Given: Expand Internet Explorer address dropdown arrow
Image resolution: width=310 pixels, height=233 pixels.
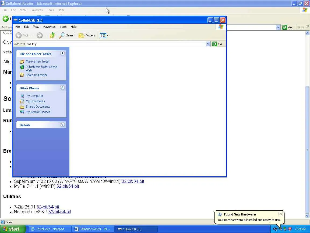Looking at the screenshot, I should pos(278,27).
